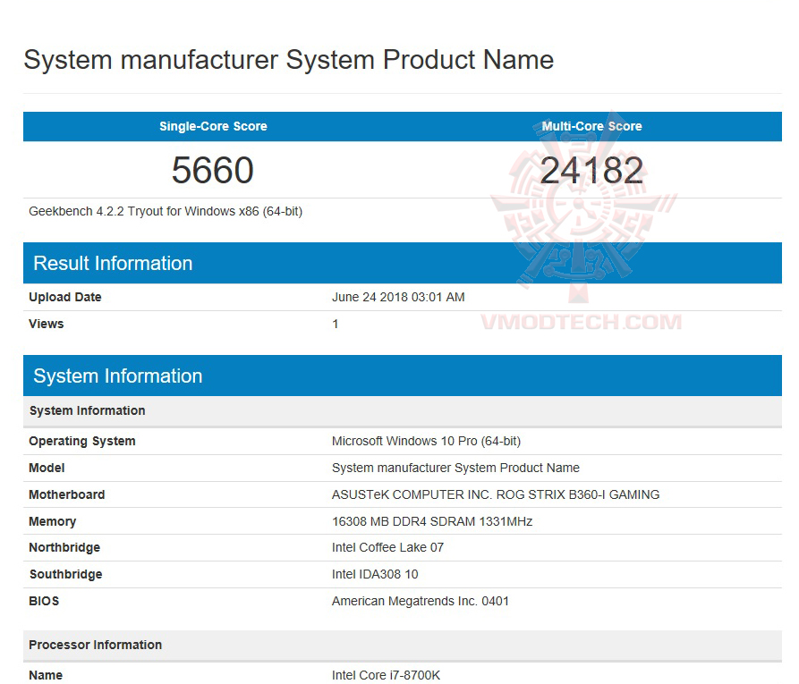Select the Operating System label
Image resolution: width=799 pixels, height=684 pixels.
(x=82, y=441)
